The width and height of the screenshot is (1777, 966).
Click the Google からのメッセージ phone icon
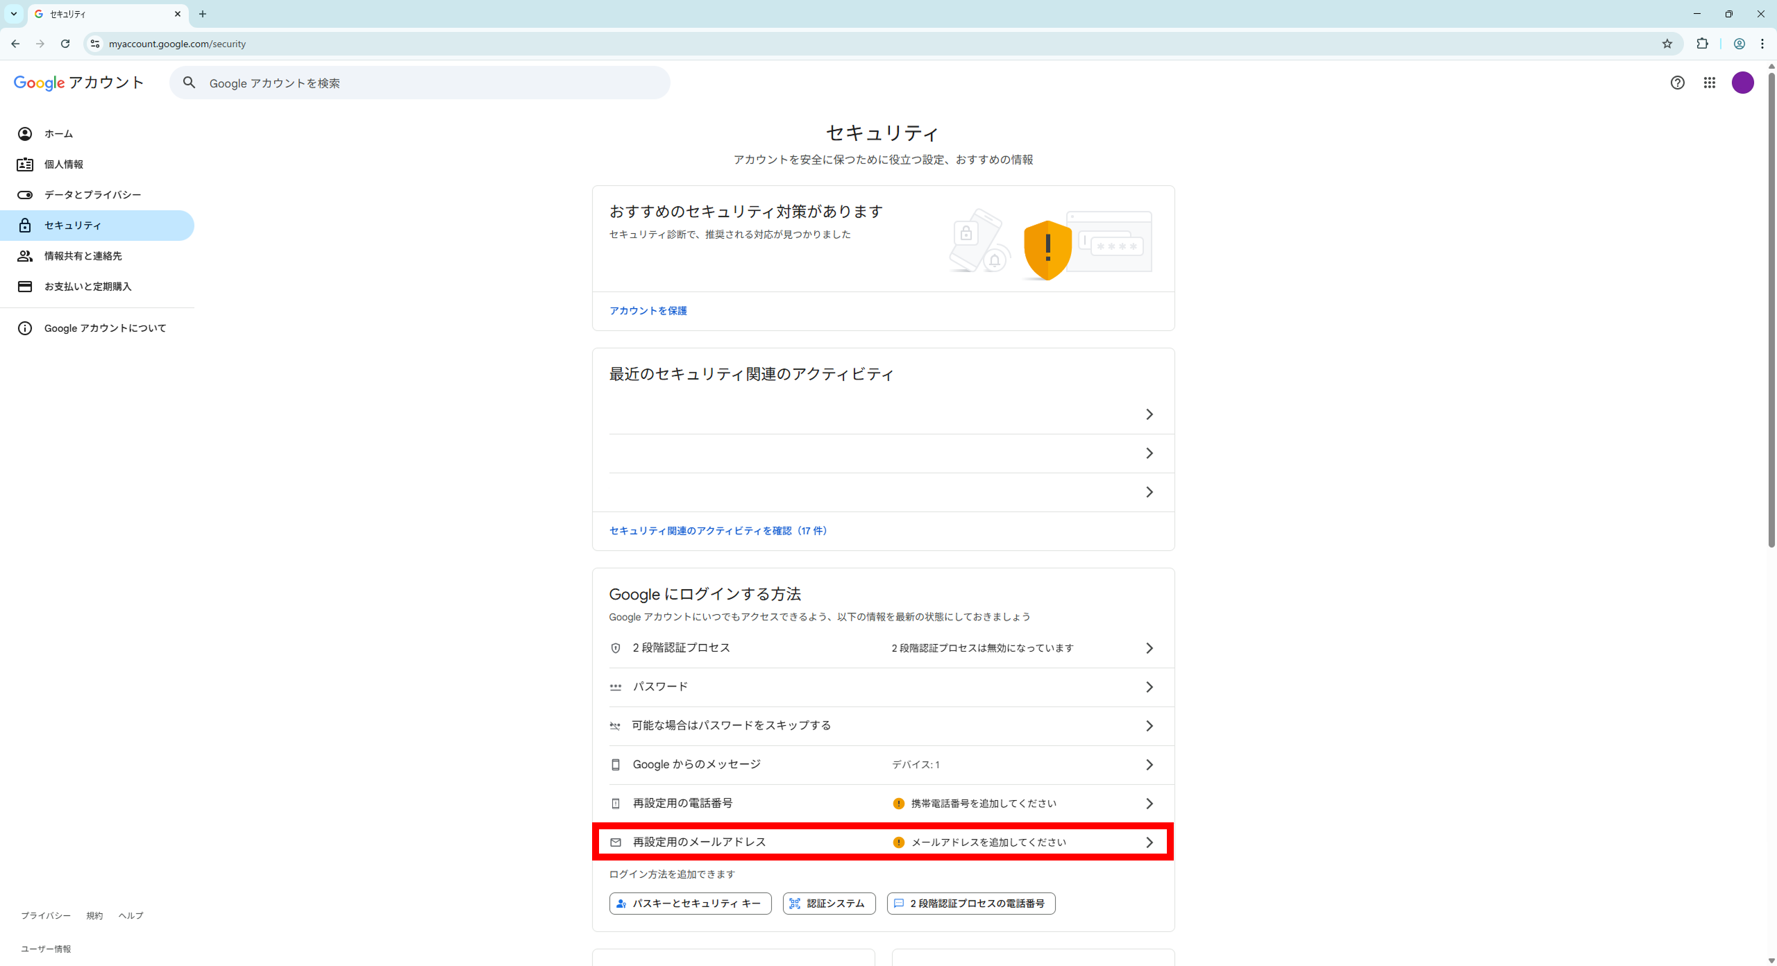click(x=615, y=765)
